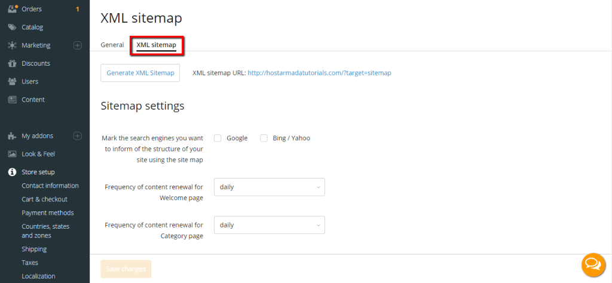Select the XML sitemap tab
Image resolution: width=612 pixels, height=283 pixels.
[156, 45]
